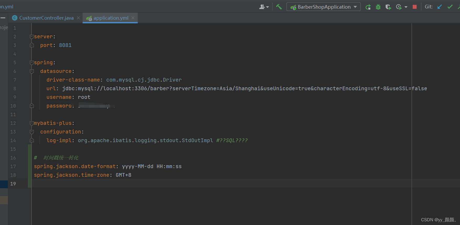
Task: Switch to the CustomerController.java tab
Action: click(46, 18)
